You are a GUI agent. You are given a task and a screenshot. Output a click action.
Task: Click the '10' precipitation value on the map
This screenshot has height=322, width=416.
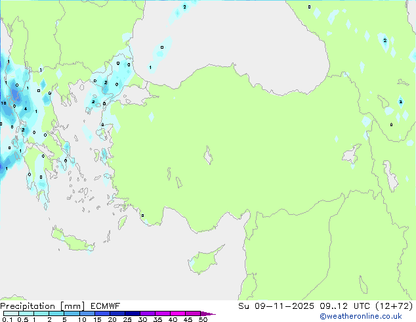pos(3,103)
